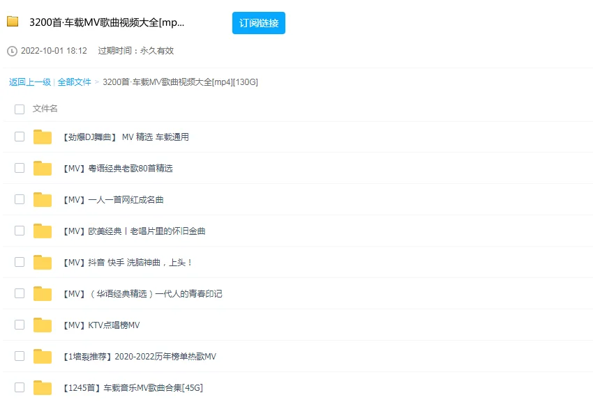
Task: Click the yellow folder icon next to page title
Action: click(x=11, y=22)
